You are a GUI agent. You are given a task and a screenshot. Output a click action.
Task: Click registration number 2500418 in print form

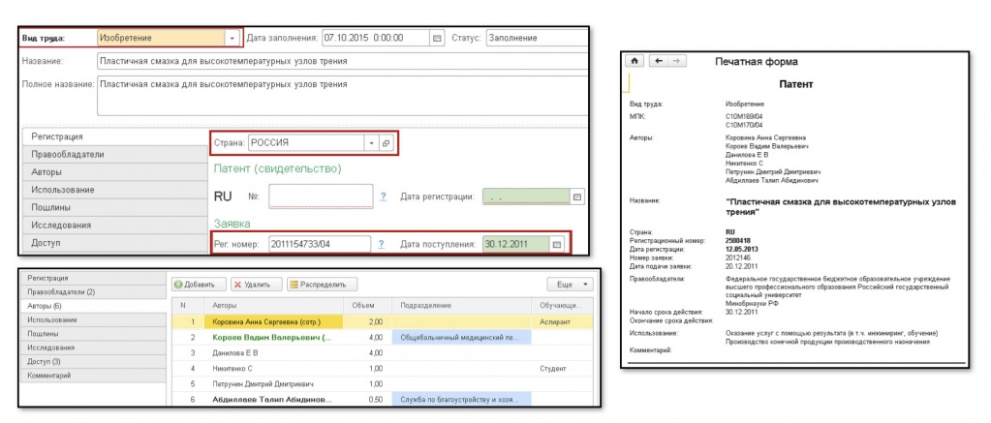tap(737, 241)
